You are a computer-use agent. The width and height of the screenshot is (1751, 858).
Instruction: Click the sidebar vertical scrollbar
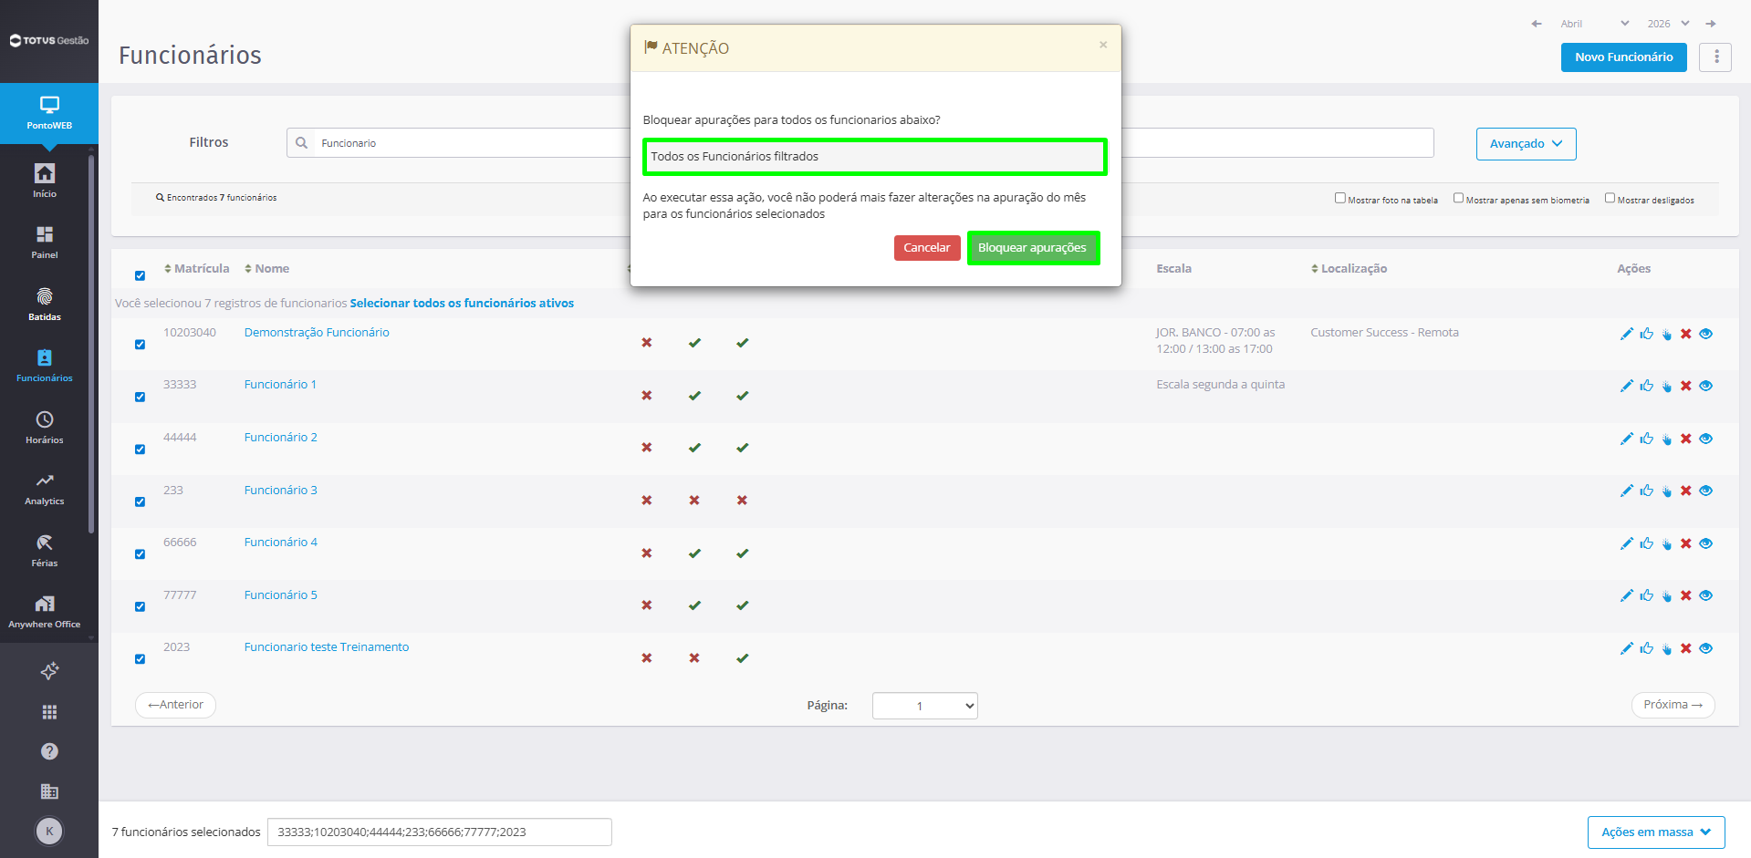tap(90, 346)
